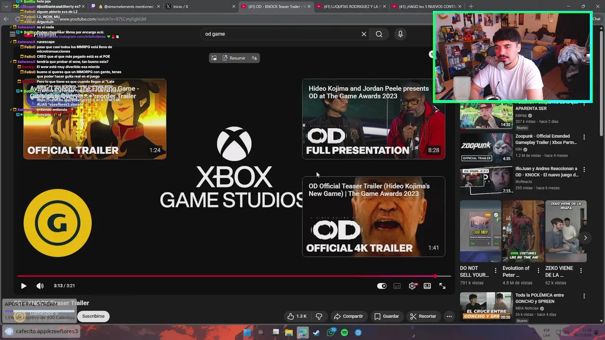Image resolution: width=605 pixels, height=340 pixels.
Task: Click the Suscribirse button
Action: pyautogui.click(x=93, y=316)
